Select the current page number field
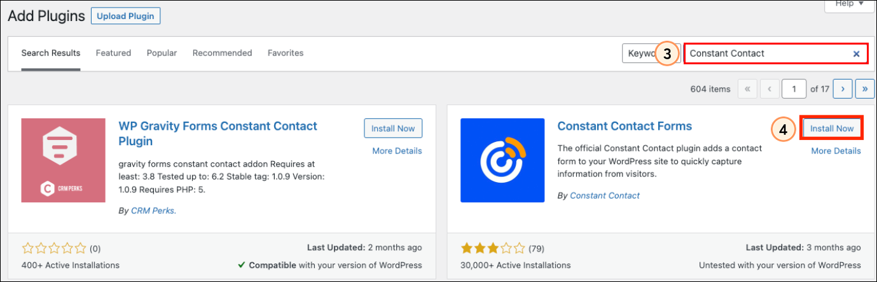 [x=794, y=89]
